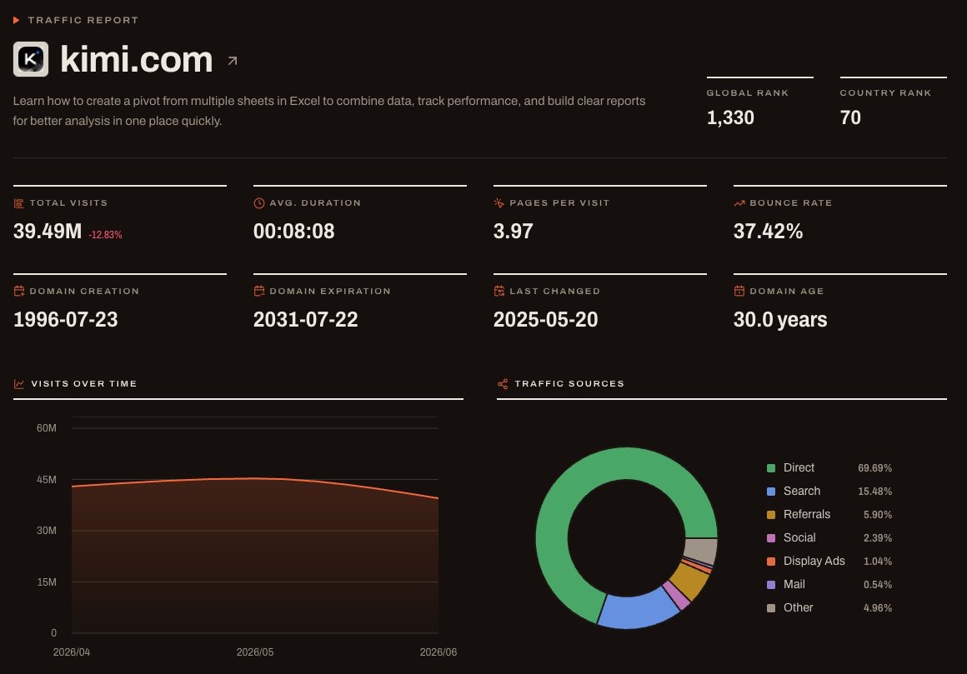Open the external link arrow beside kimi.com

(233, 61)
